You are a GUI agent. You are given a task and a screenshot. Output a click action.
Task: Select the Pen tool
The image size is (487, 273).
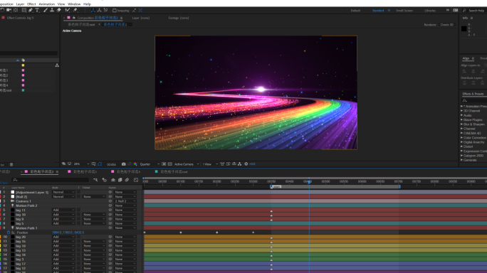(31, 10)
